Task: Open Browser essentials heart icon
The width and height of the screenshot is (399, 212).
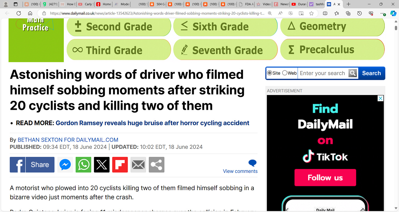Action: tap(371, 13)
